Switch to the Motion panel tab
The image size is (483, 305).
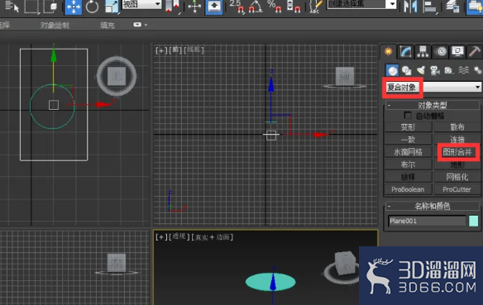pyautogui.click(x=441, y=51)
